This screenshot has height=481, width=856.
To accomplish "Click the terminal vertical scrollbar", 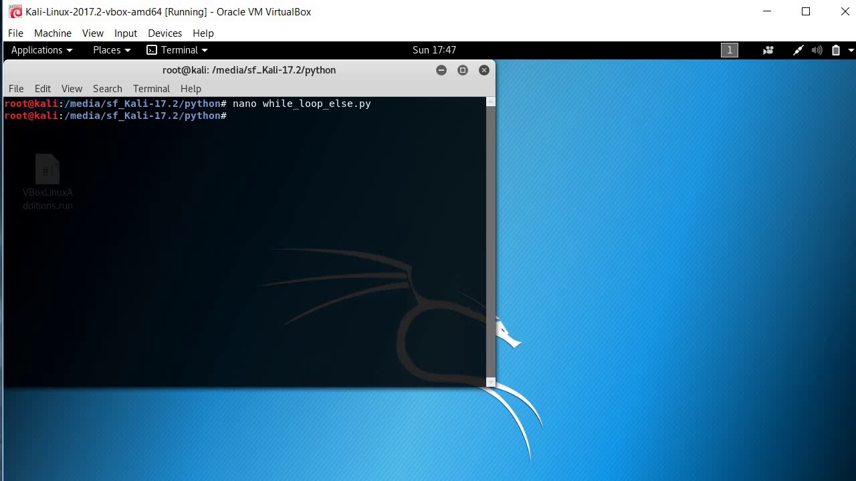I will pos(491,242).
